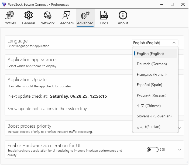Choose 中文 (Chinese) language
Screen dimensions: 189x165
[x=156, y=106]
